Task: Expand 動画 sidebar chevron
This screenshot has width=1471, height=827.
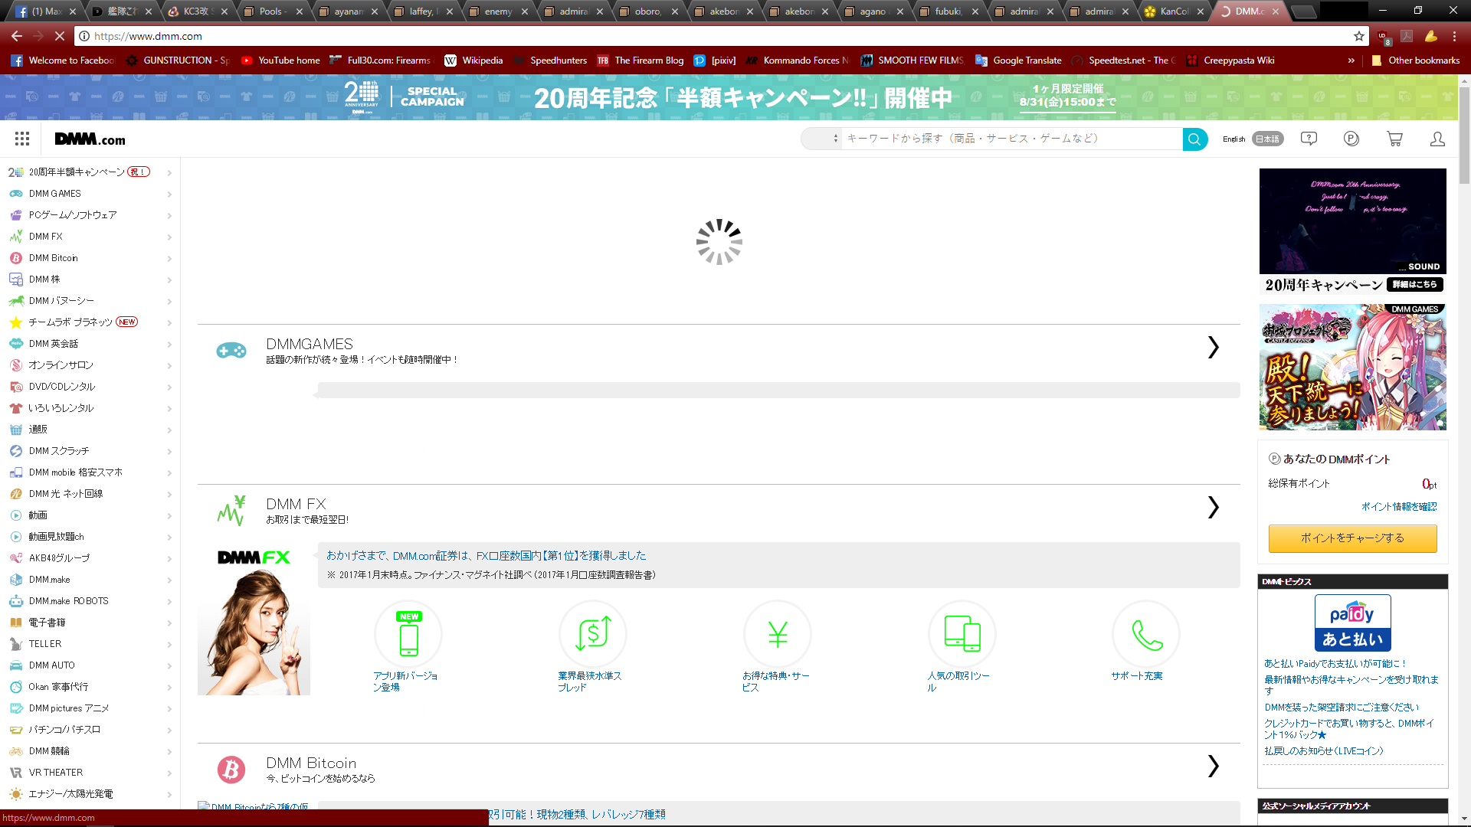Action: 169,515
